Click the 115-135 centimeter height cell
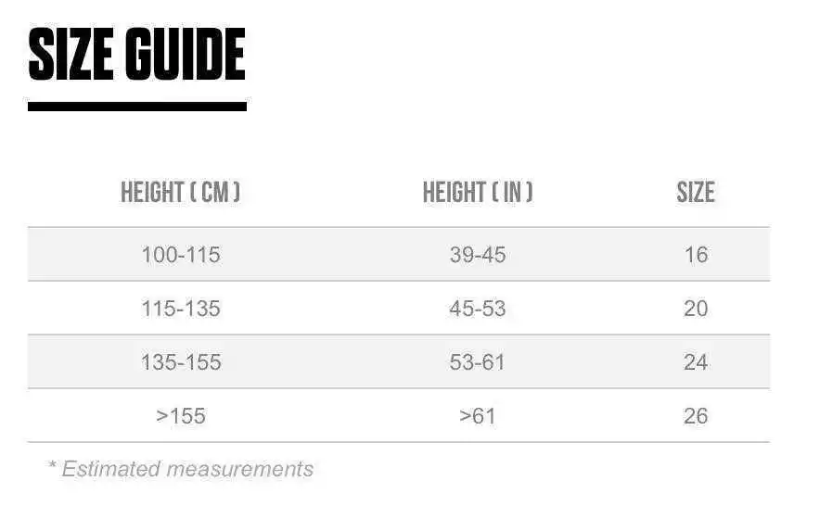 181,309
